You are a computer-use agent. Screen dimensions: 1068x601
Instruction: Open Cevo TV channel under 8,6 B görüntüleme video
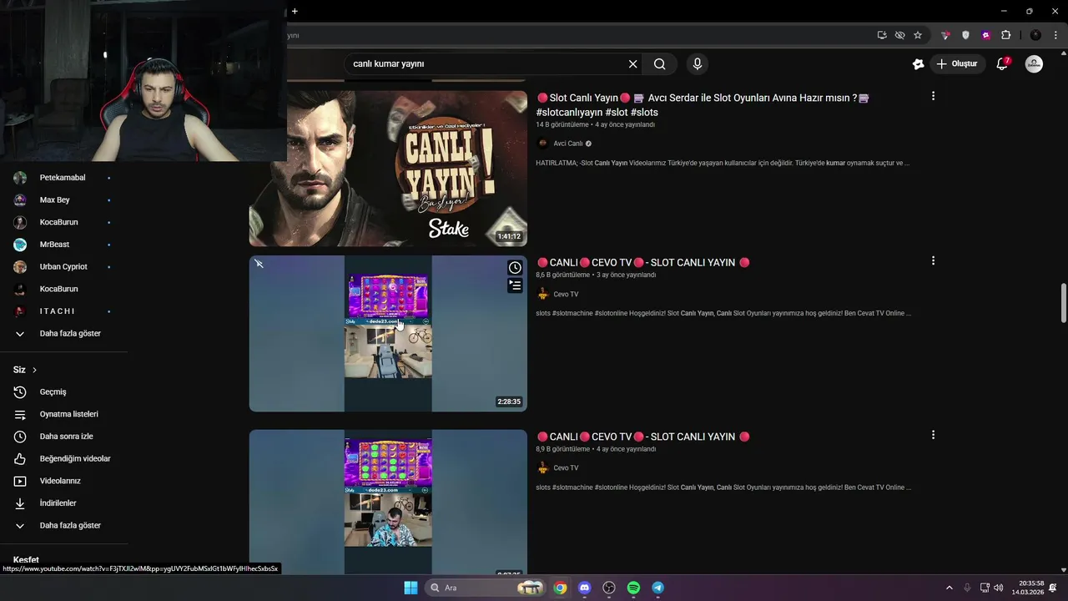pyautogui.click(x=566, y=294)
